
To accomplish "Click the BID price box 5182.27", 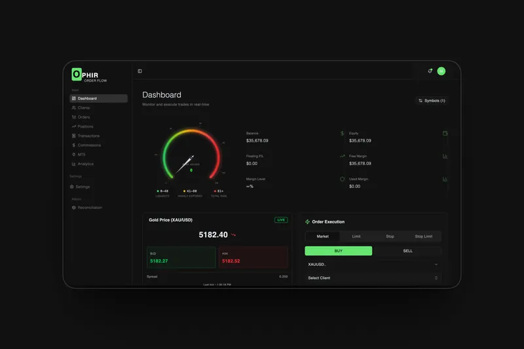I will (181, 257).
